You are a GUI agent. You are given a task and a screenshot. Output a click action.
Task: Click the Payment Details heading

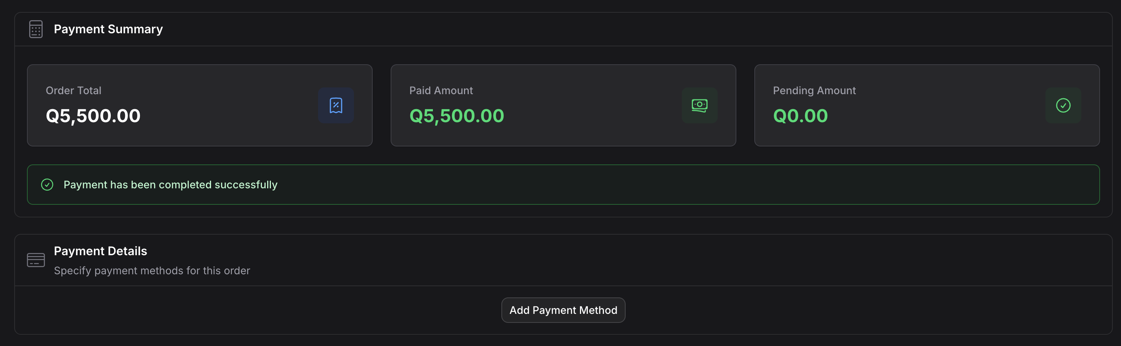[100, 251]
